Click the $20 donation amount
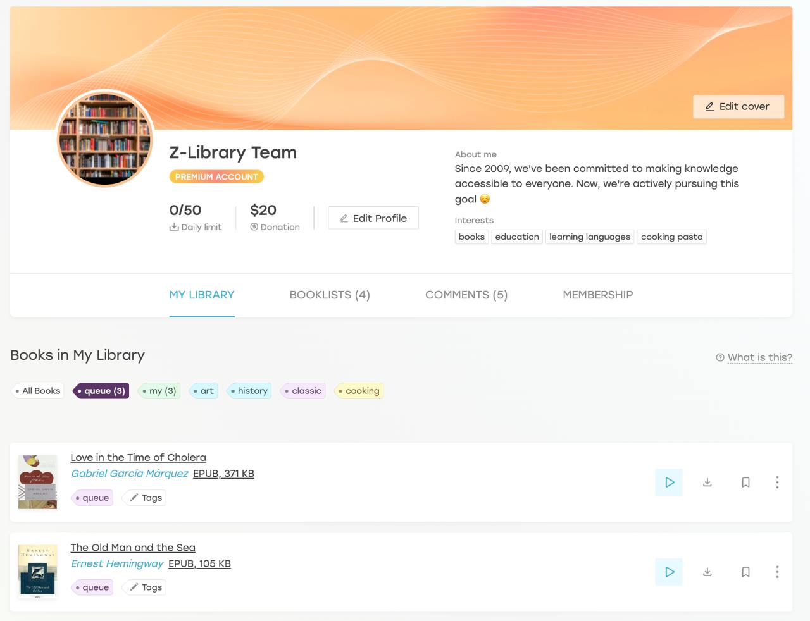Viewport: 810px width, 621px height. [x=263, y=210]
